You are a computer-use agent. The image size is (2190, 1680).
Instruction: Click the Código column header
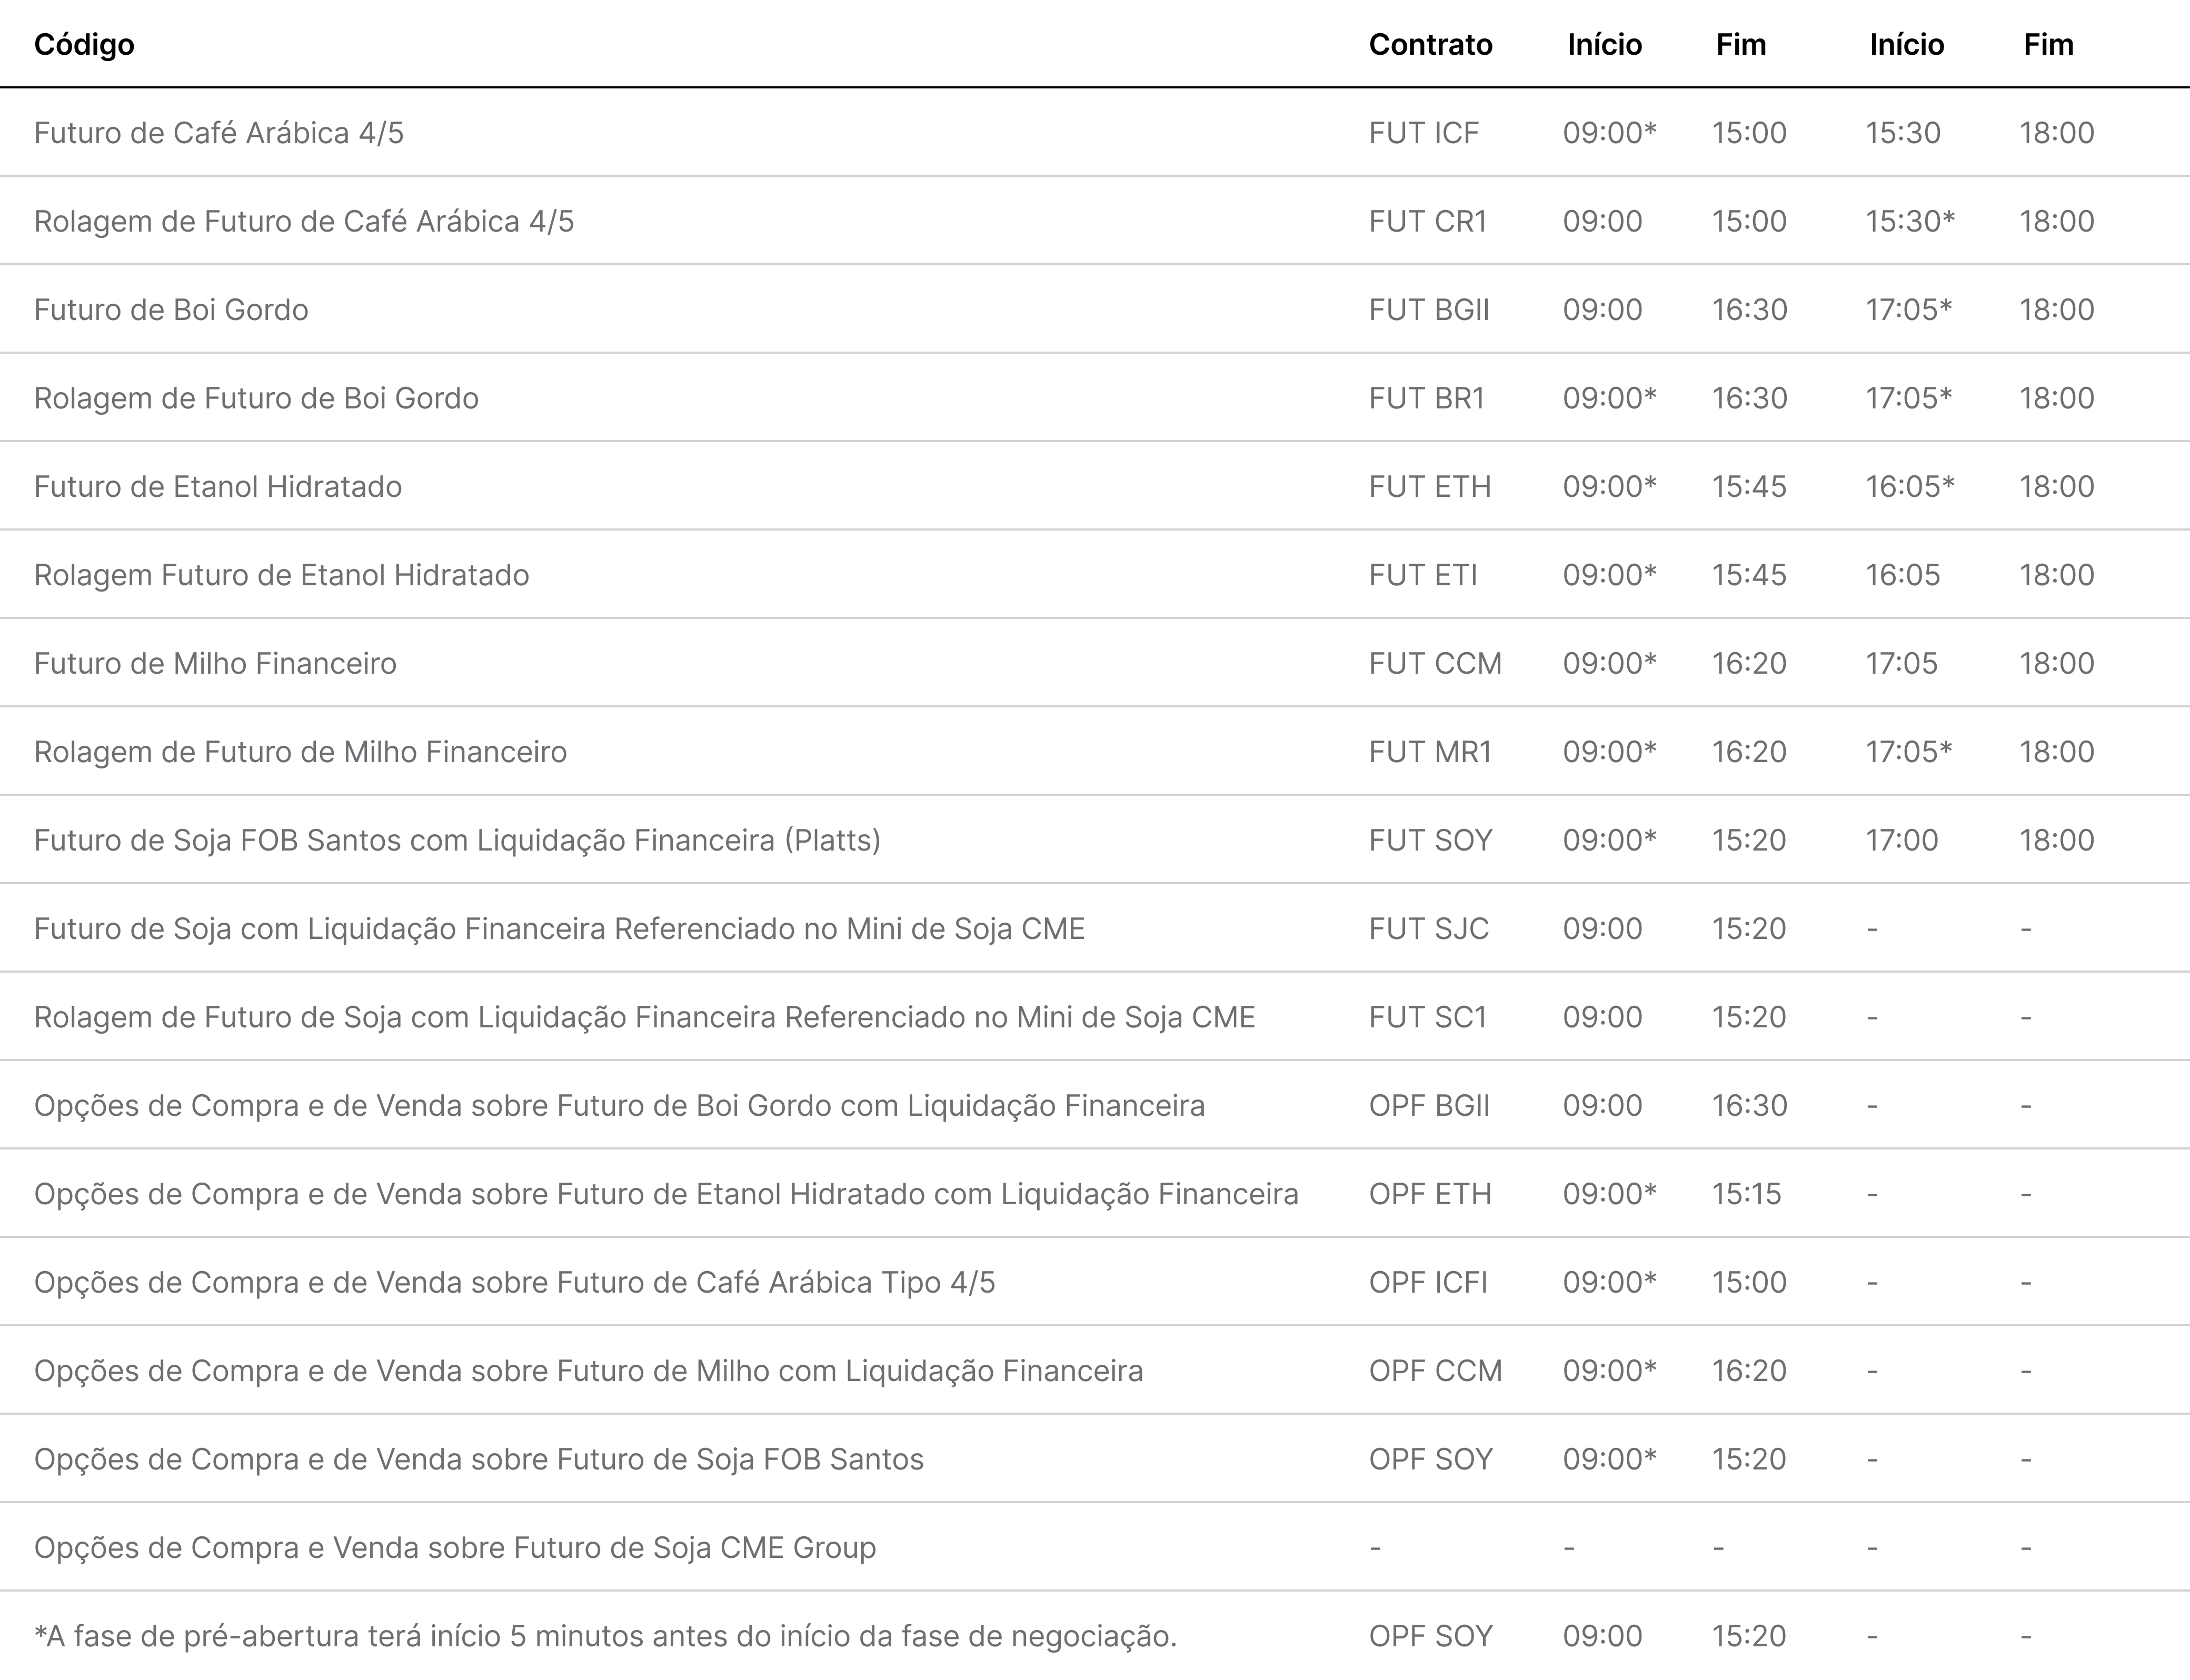tap(84, 45)
